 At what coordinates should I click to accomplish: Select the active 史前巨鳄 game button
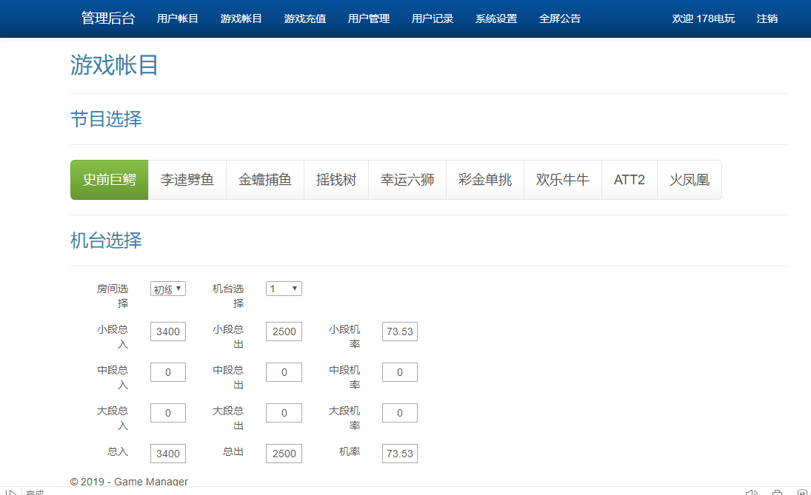pyautogui.click(x=109, y=179)
